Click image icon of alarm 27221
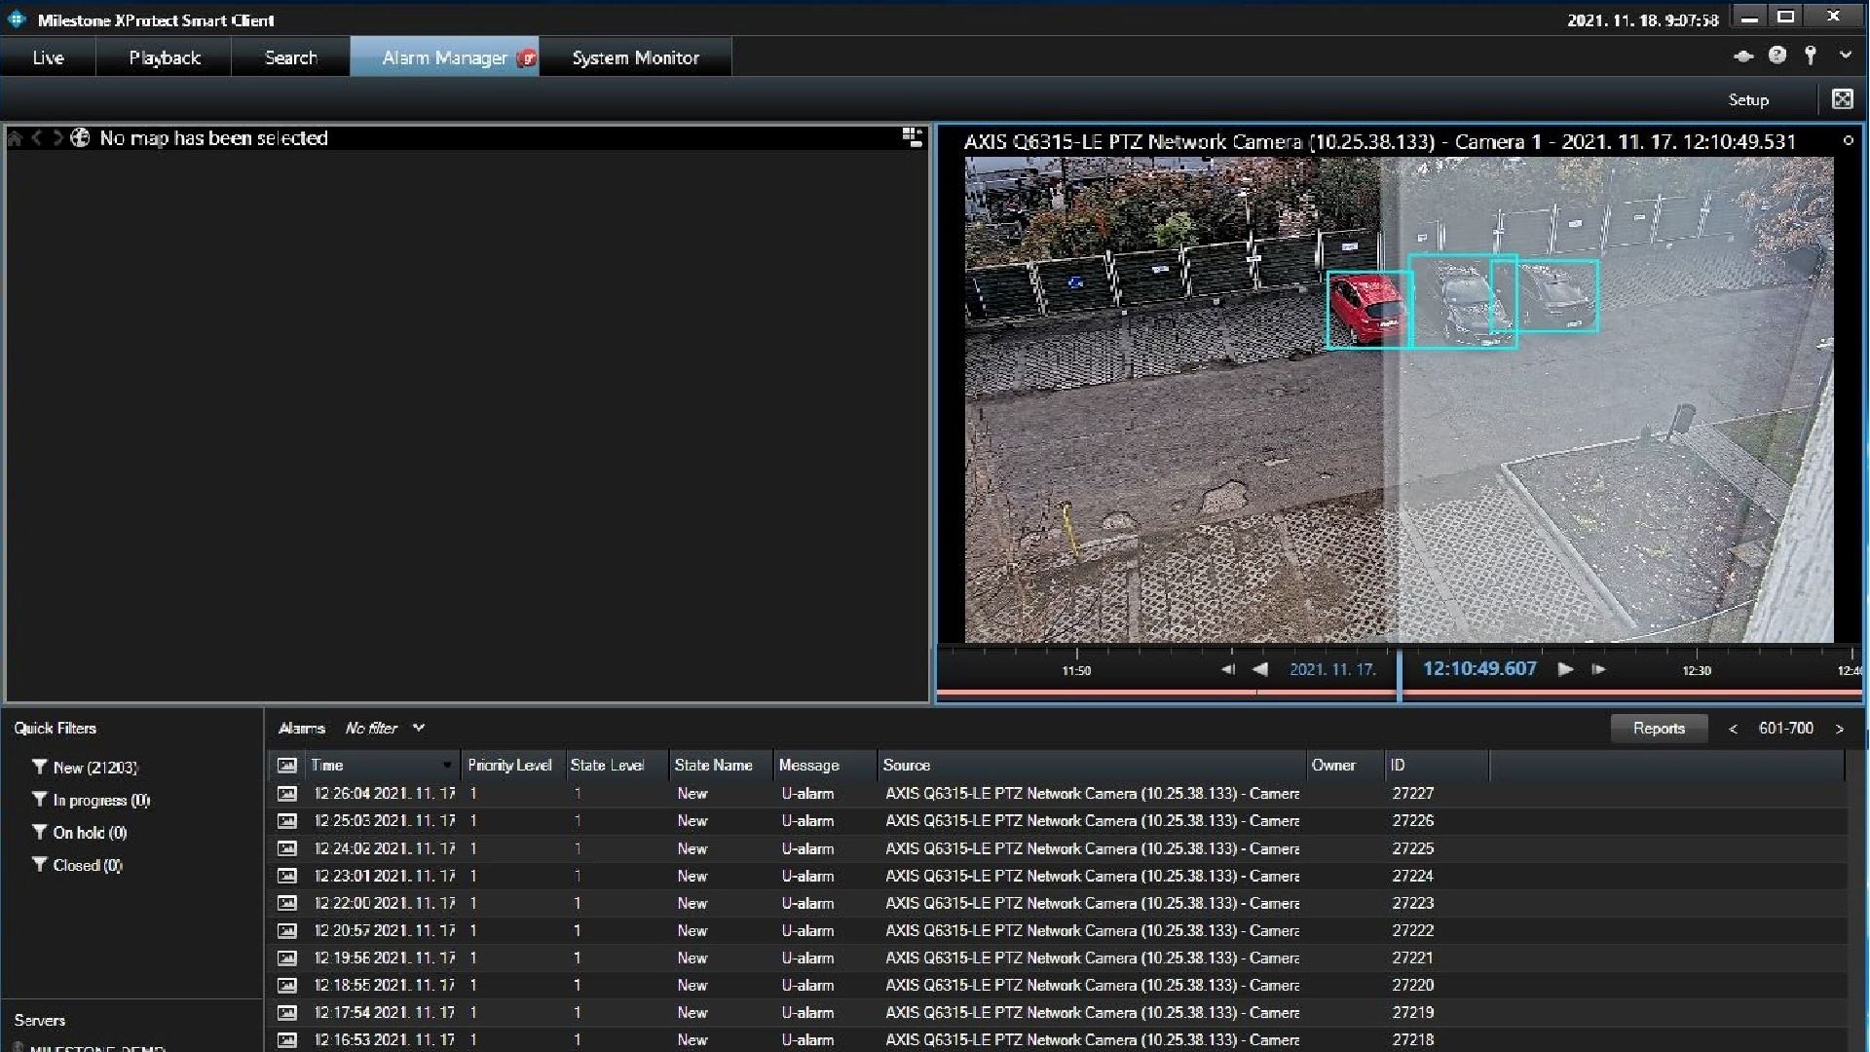The width and height of the screenshot is (1870, 1052). pos(286,958)
